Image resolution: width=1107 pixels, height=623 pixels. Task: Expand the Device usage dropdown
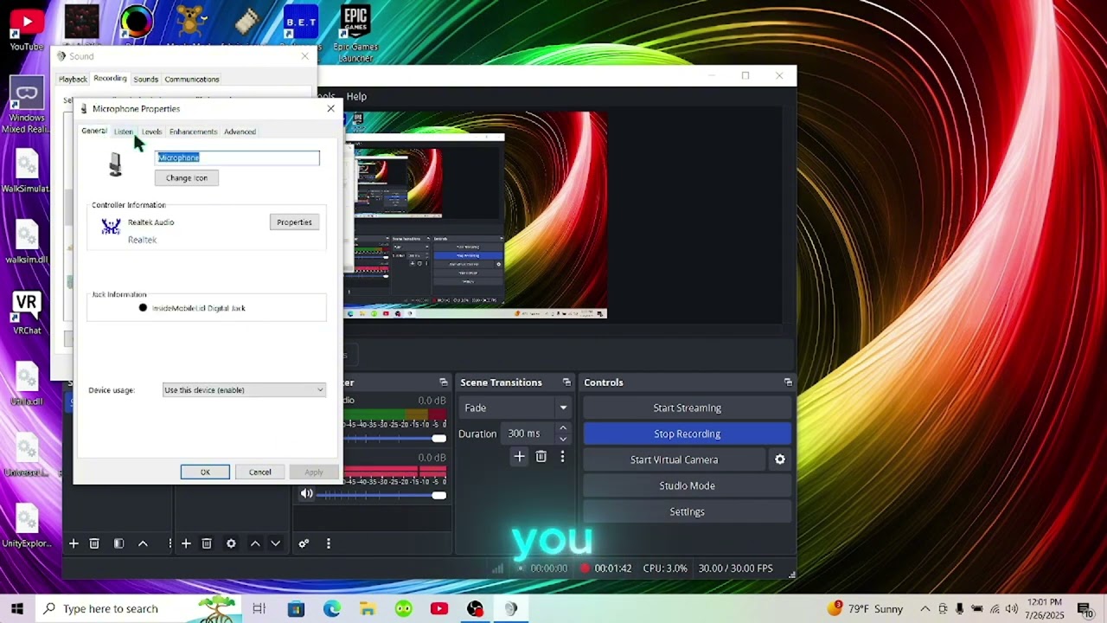(244, 390)
